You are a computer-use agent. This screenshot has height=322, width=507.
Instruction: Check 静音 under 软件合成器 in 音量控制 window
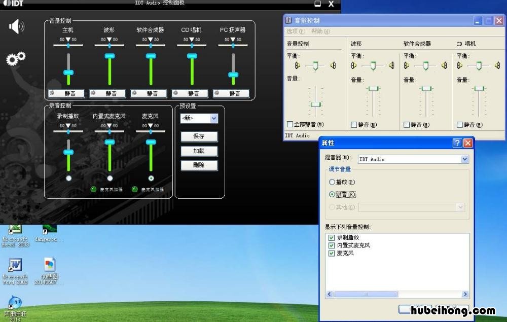click(x=407, y=124)
